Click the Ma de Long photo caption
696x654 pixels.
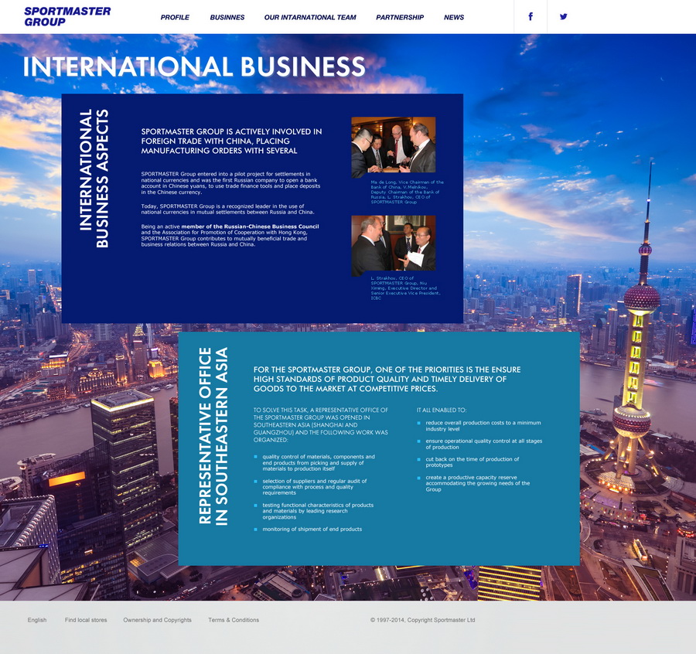407,192
